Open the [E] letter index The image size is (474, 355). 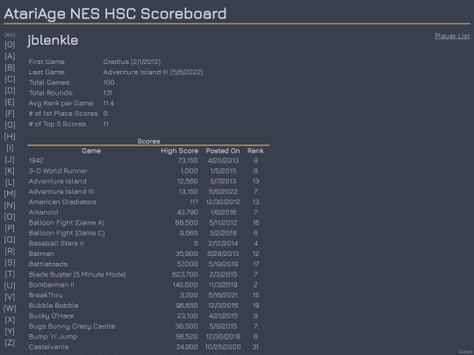click(x=10, y=102)
